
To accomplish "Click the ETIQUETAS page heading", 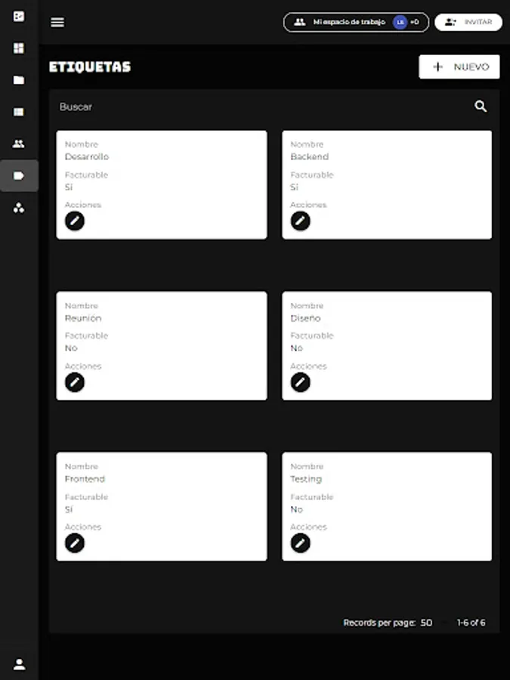I will (x=90, y=66).
